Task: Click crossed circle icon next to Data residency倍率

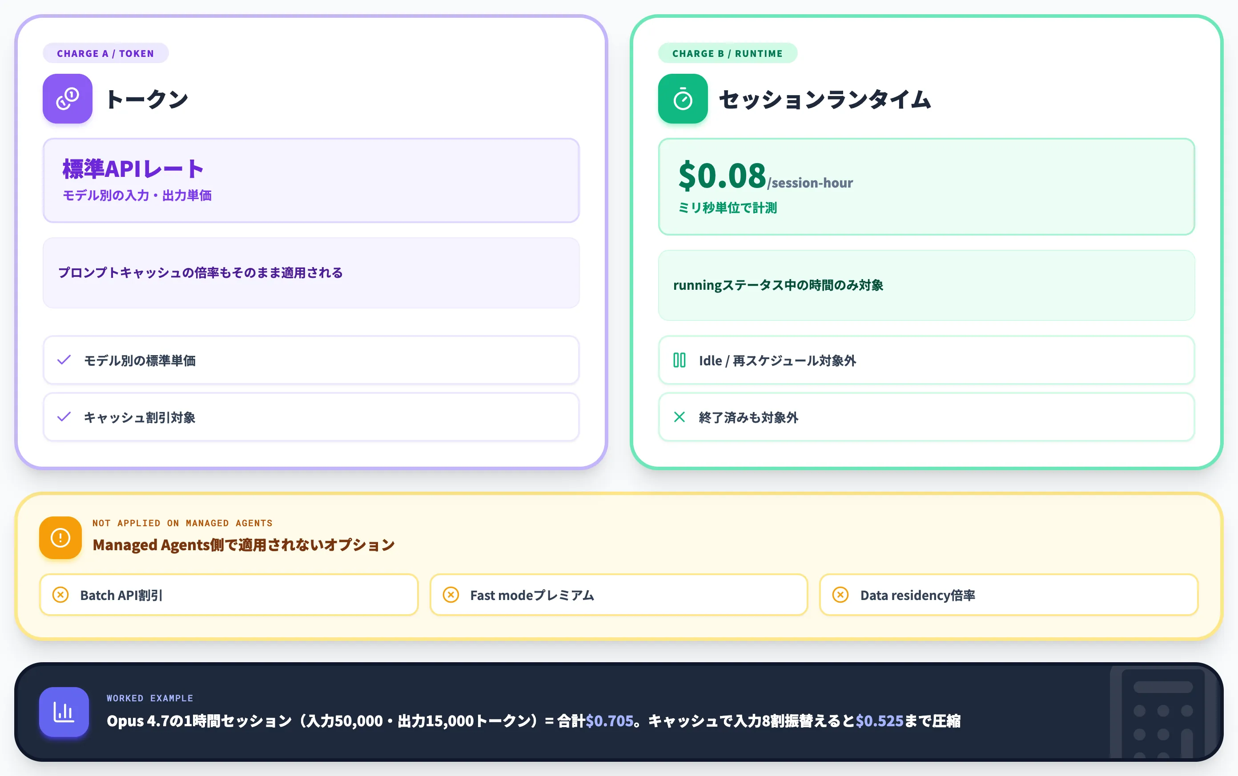Action: (x=840, y=595)
